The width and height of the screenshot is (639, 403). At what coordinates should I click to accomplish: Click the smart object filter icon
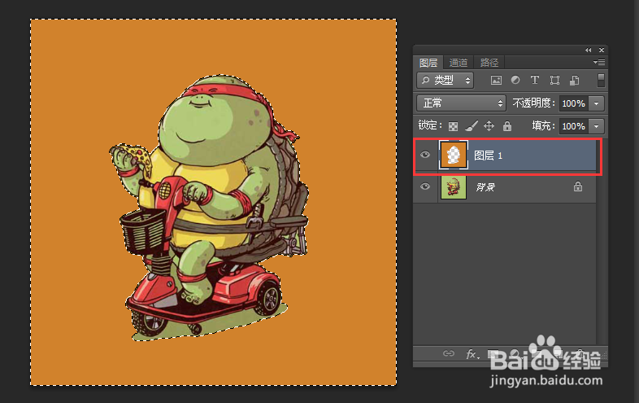(x=575, y=81)
